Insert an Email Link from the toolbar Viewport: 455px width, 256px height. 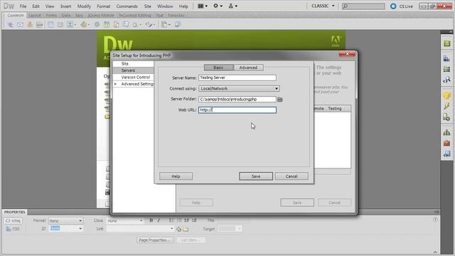click(20, 25)
